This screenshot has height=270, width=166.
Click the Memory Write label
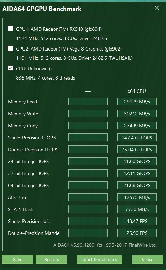(x=23, y=114)
